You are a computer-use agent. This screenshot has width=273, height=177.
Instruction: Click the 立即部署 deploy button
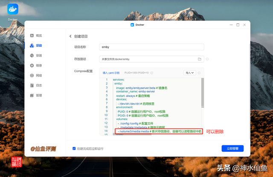point(232,148)
